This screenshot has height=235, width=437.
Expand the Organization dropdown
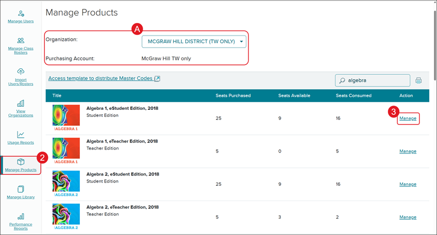tap(194, 42)
